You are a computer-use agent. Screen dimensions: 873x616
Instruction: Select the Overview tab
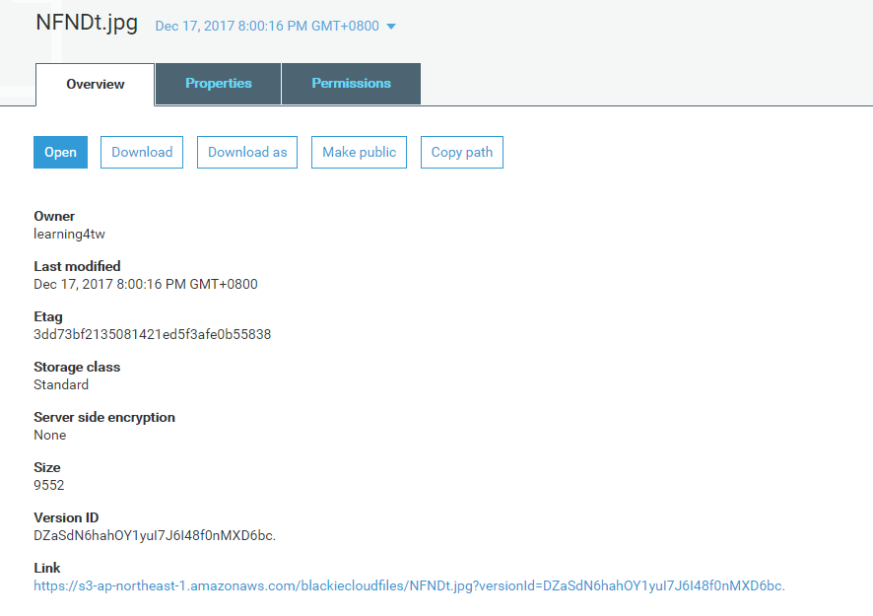[96, 85]
